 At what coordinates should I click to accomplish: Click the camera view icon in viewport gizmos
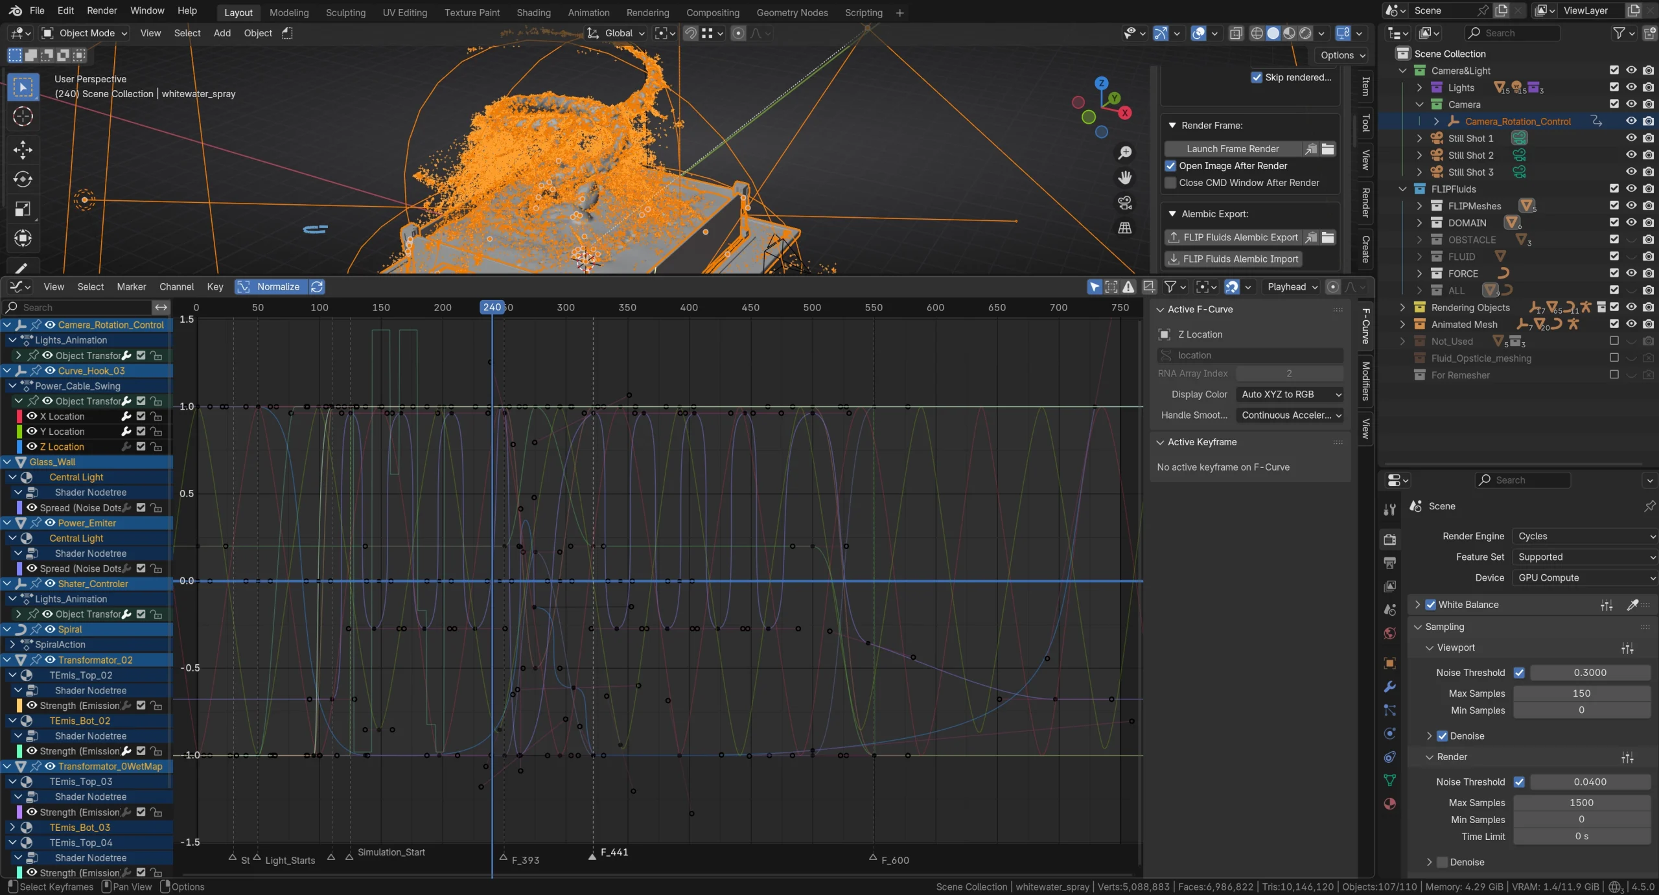coord(1125,203)
